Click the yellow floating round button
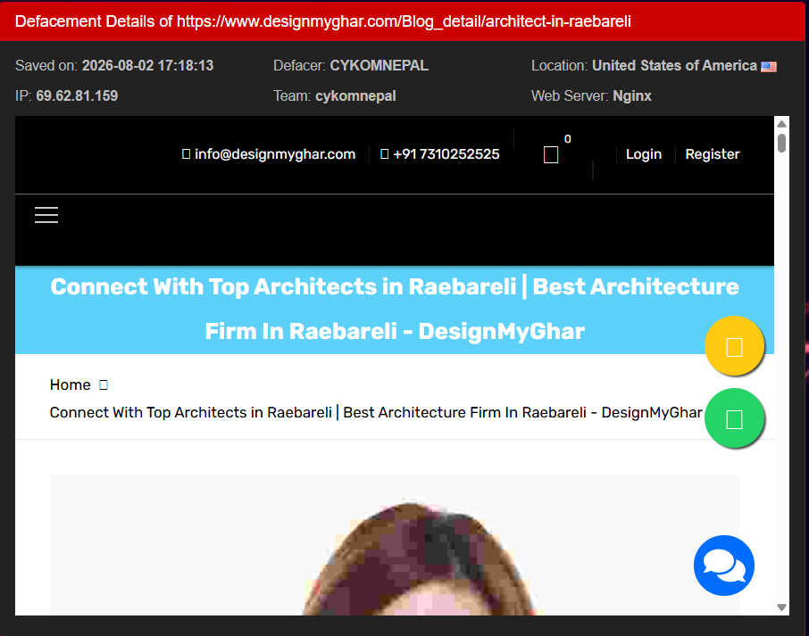809x636 pixels. [734, 346]
